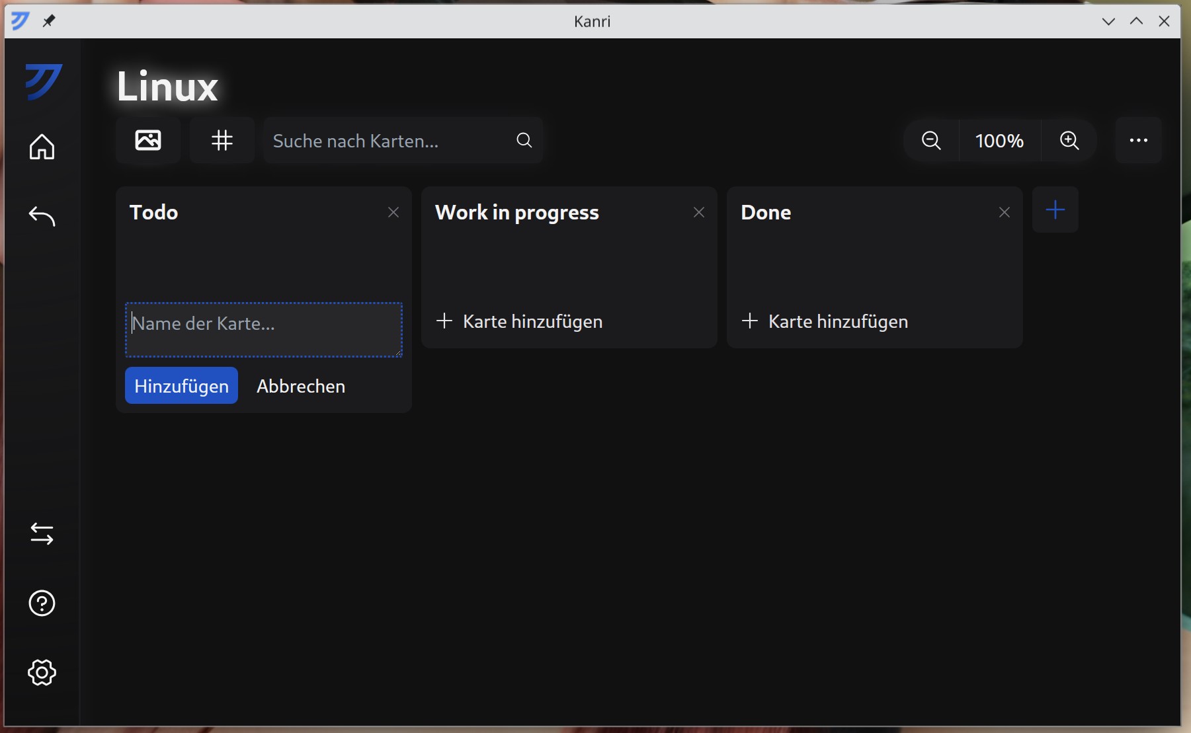
Task: Open the board switcher arrows icon
Action: 42,534
